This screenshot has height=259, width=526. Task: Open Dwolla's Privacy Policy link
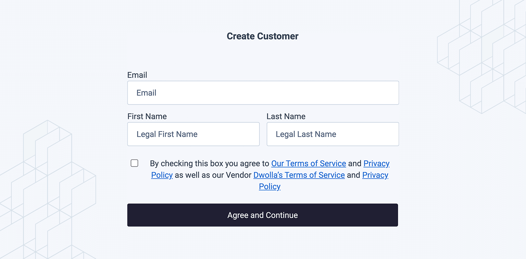[375, 175]
